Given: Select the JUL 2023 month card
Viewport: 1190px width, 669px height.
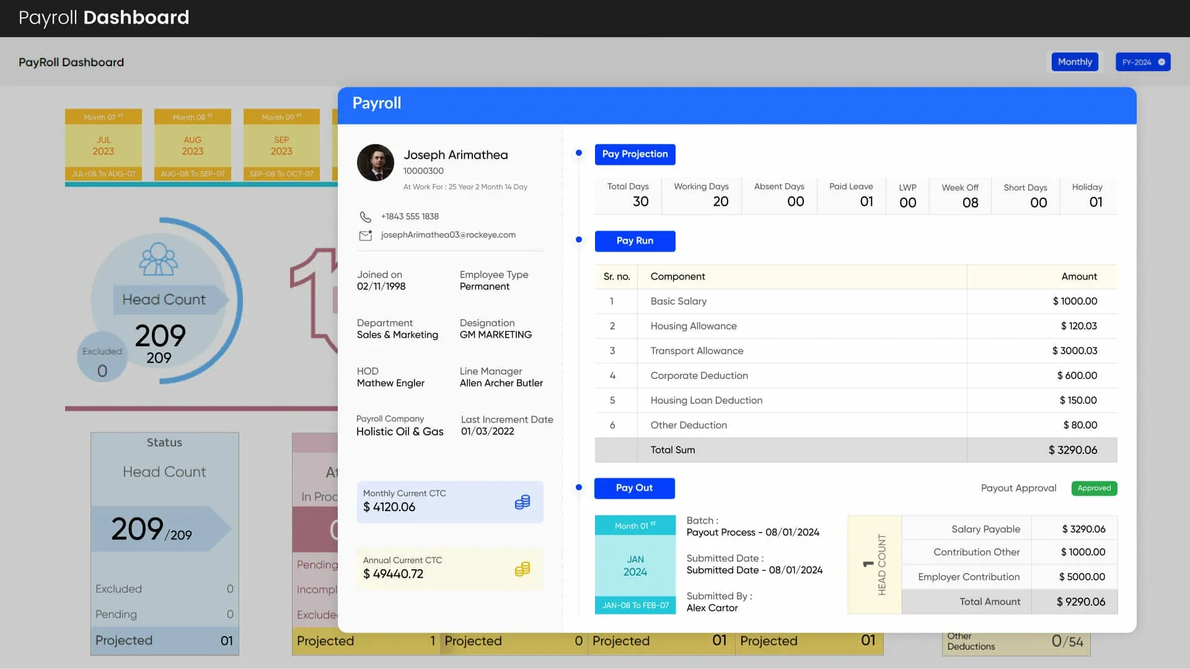Looking at the screenshot, I should click(x=104, y=146).
